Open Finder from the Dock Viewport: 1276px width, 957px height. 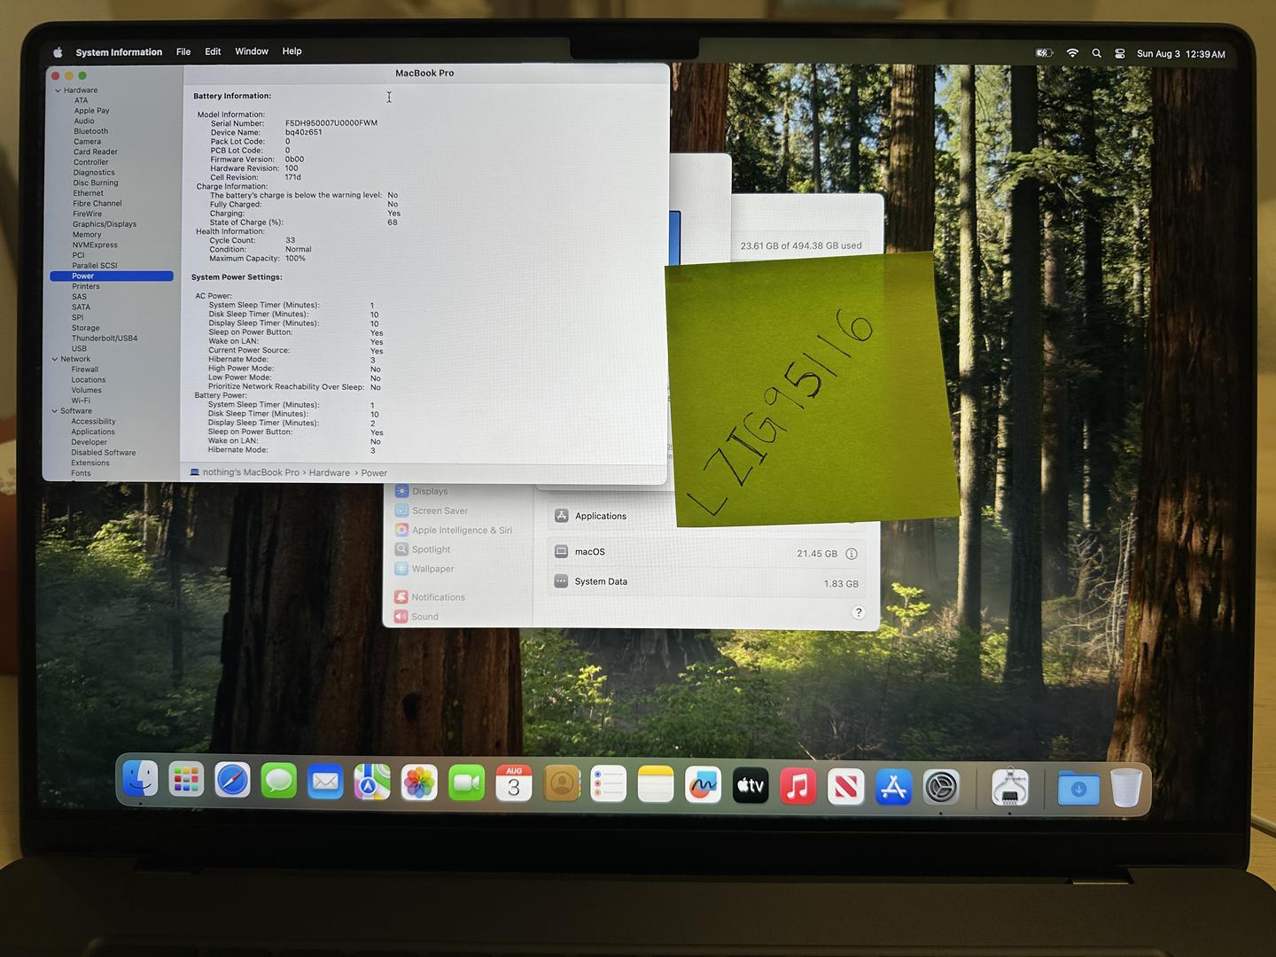click(x=140, y=781)
